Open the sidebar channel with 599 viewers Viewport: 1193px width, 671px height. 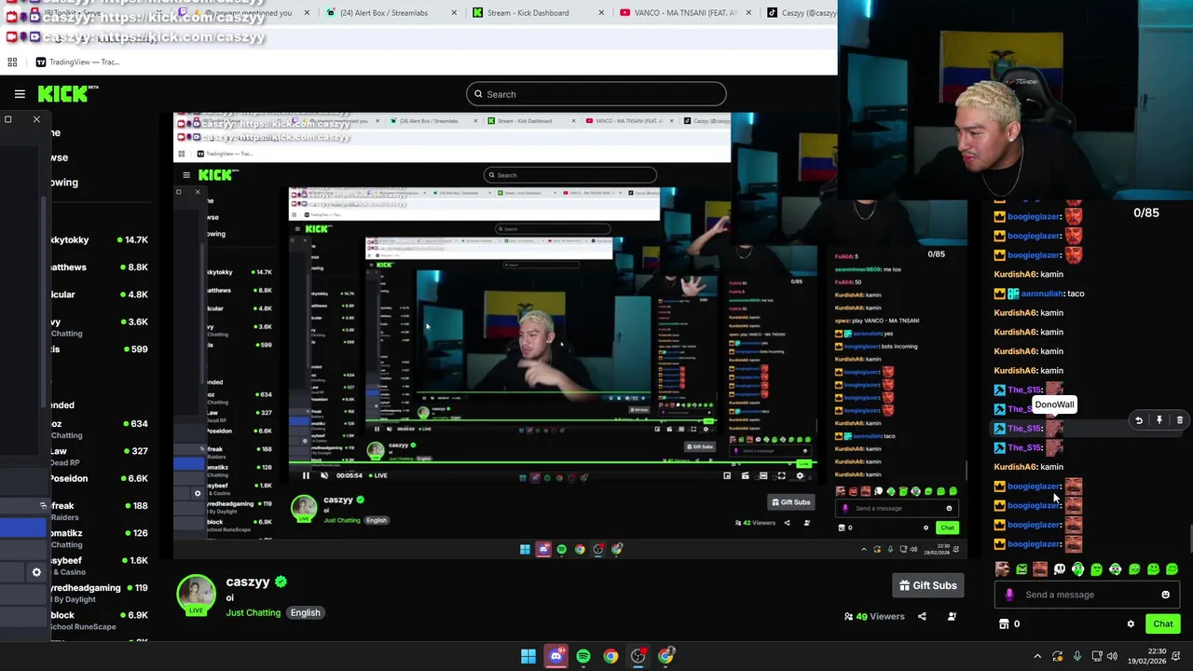coord(100,349)
